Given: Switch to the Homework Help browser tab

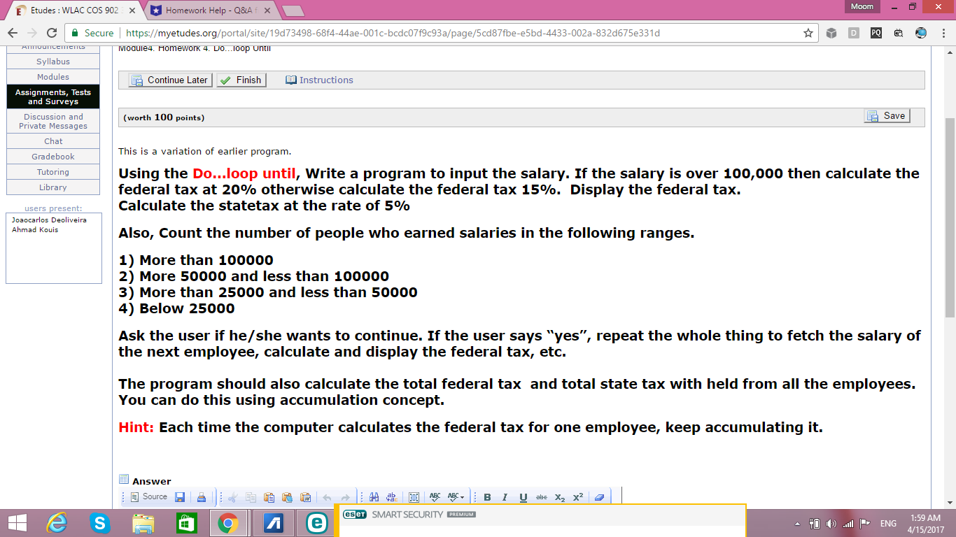Looking at the screenshot, I should (x=209, y=10).
